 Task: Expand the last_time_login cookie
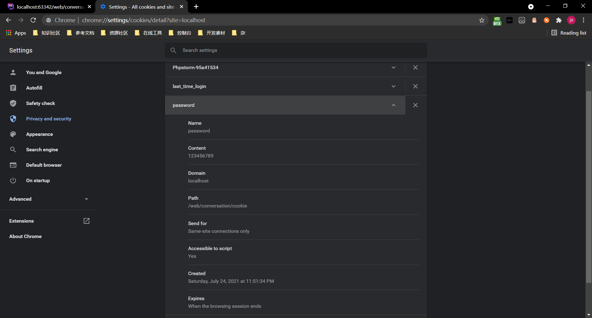393,86
